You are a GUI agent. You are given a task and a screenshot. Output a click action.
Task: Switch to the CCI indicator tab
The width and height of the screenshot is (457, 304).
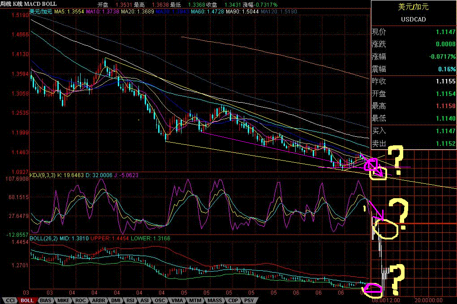[9, 300]
